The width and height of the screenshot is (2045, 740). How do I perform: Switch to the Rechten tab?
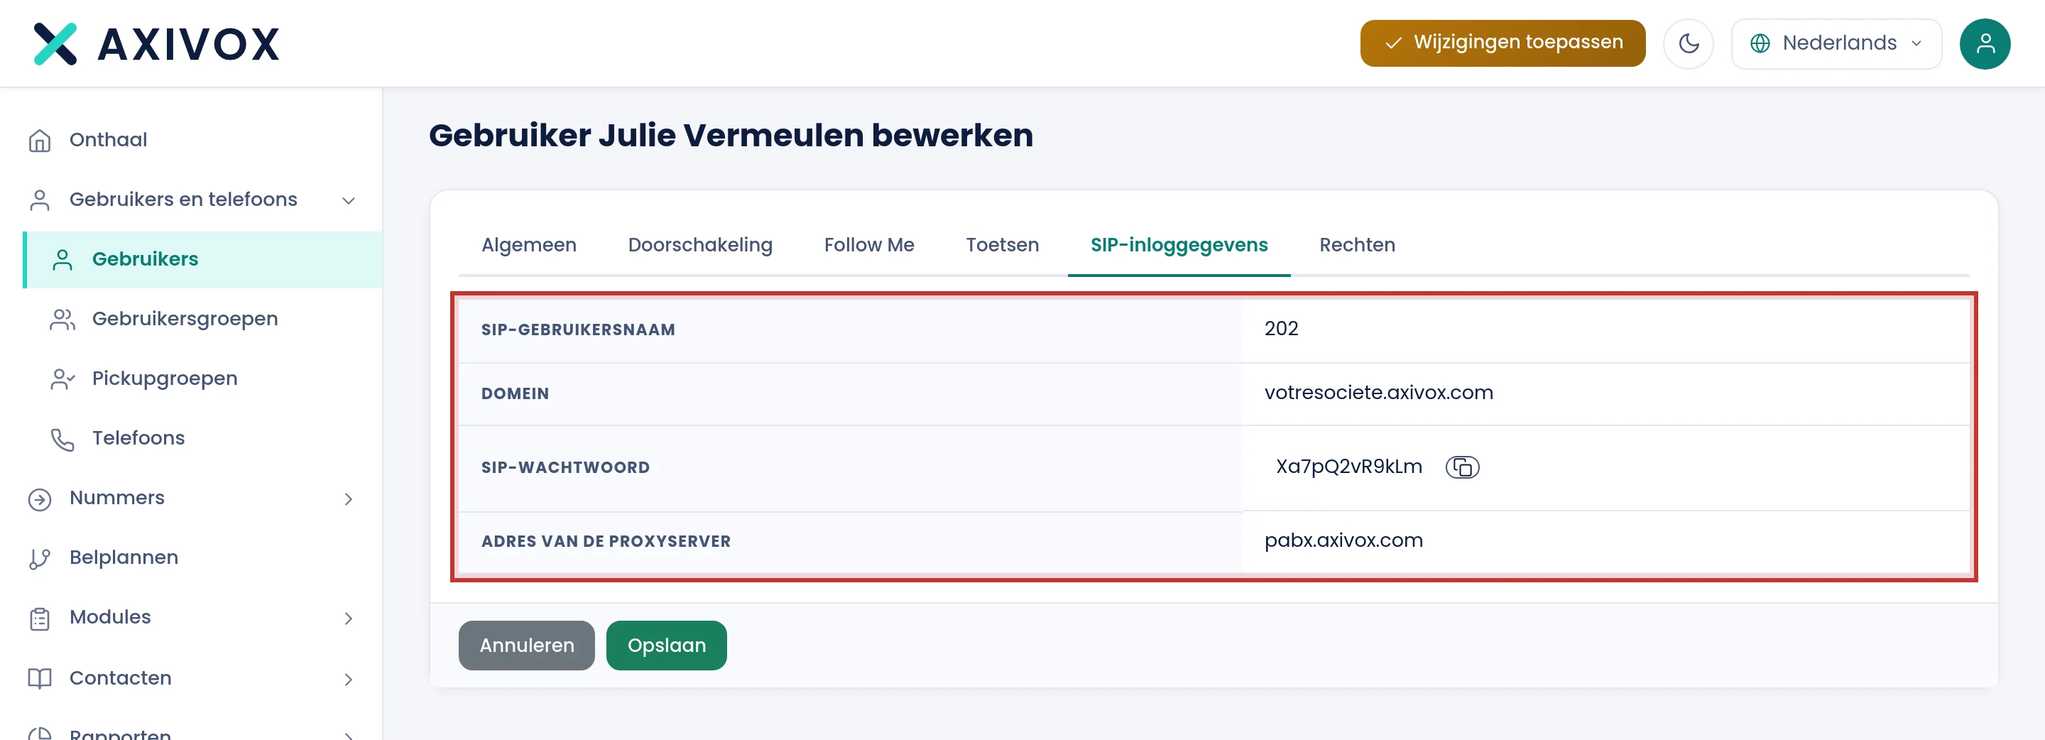(x=1357, y=244)
